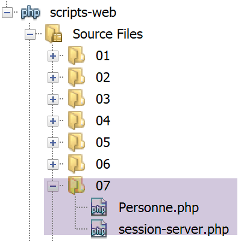The image size is (250, 241).
Task: Select the scripts-web project label
Action: 83,13
